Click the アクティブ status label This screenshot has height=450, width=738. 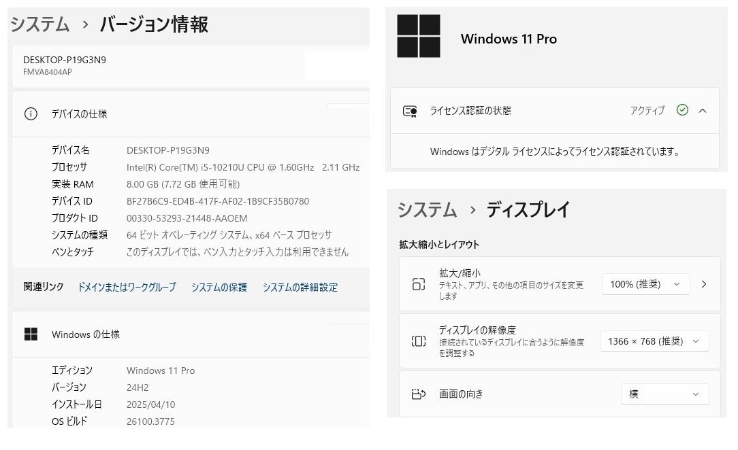click(x=647, y=110)
